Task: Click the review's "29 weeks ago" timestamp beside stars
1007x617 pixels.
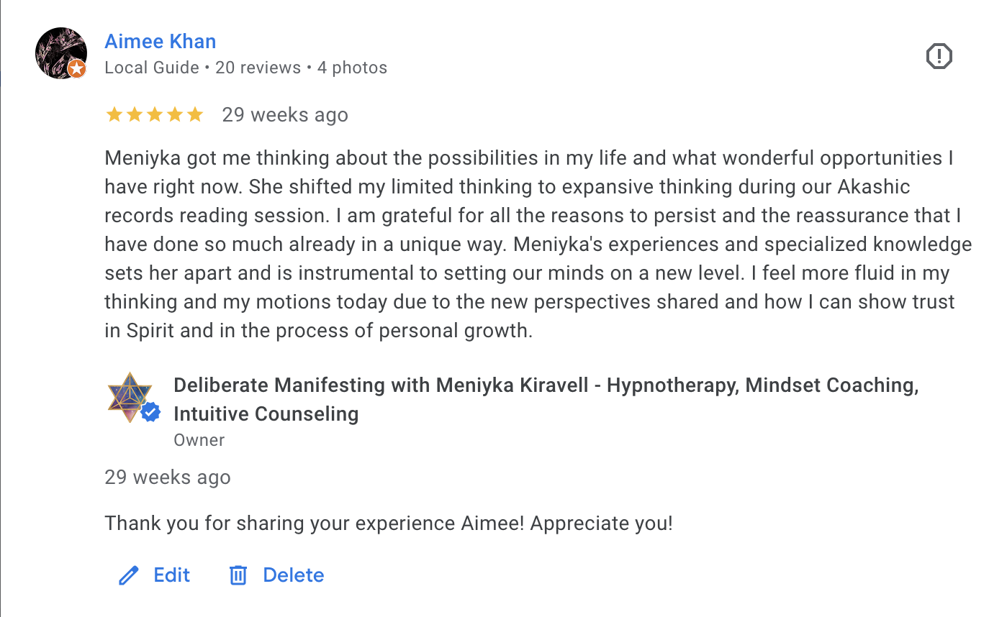Action: (284, 115)
